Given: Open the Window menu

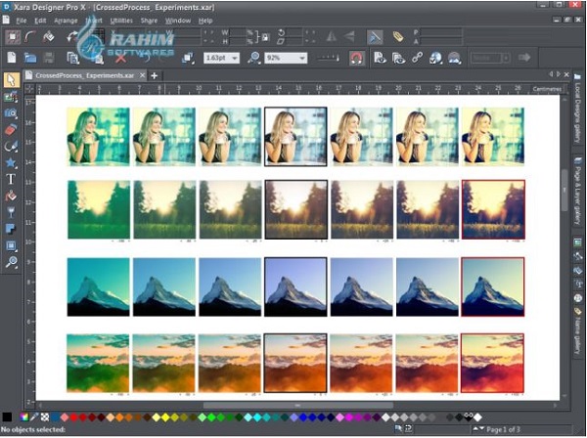Looking at the screenshot, I should pos(178,21).
